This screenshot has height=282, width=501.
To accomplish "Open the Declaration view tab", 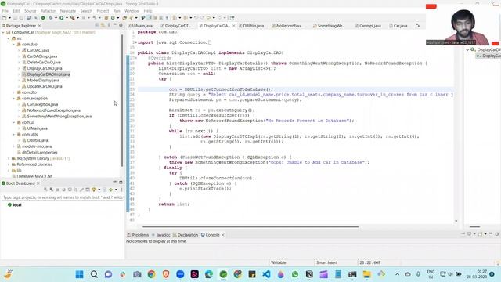I will [x=186, y=235].
